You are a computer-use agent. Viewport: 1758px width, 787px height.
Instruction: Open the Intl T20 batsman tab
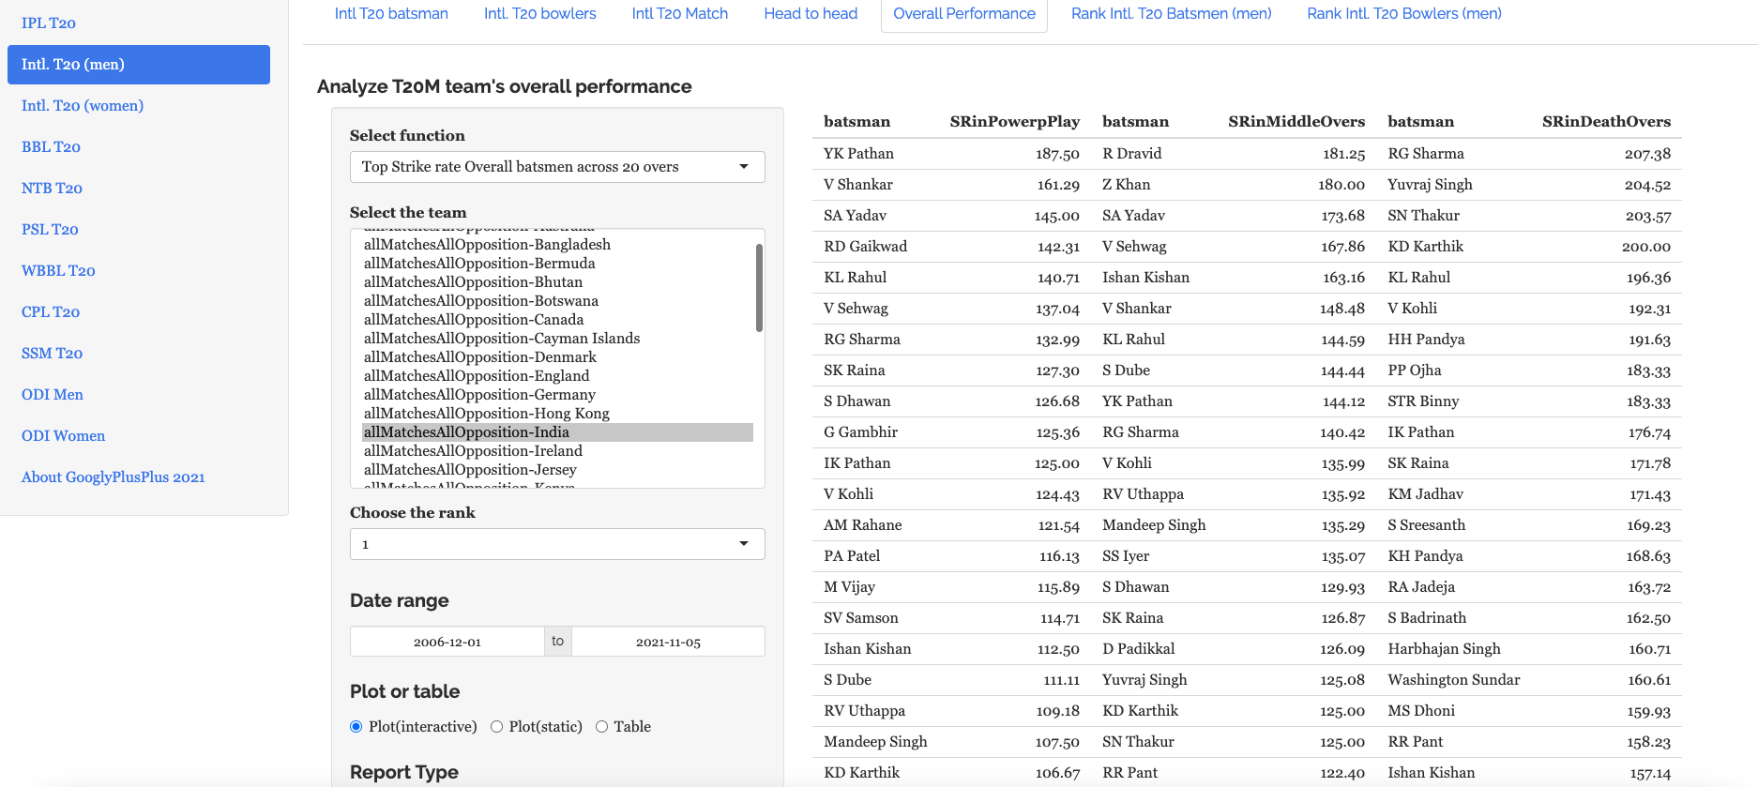(391, 14)
